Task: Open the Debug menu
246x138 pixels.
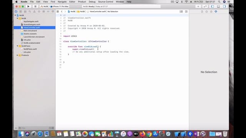Action: [x=92, y=2]
